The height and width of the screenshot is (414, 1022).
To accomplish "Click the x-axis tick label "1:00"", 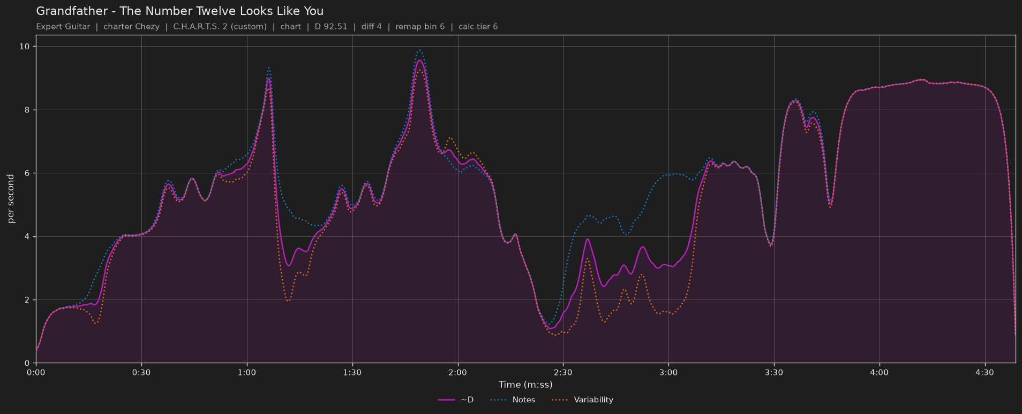I will [247, 373].
